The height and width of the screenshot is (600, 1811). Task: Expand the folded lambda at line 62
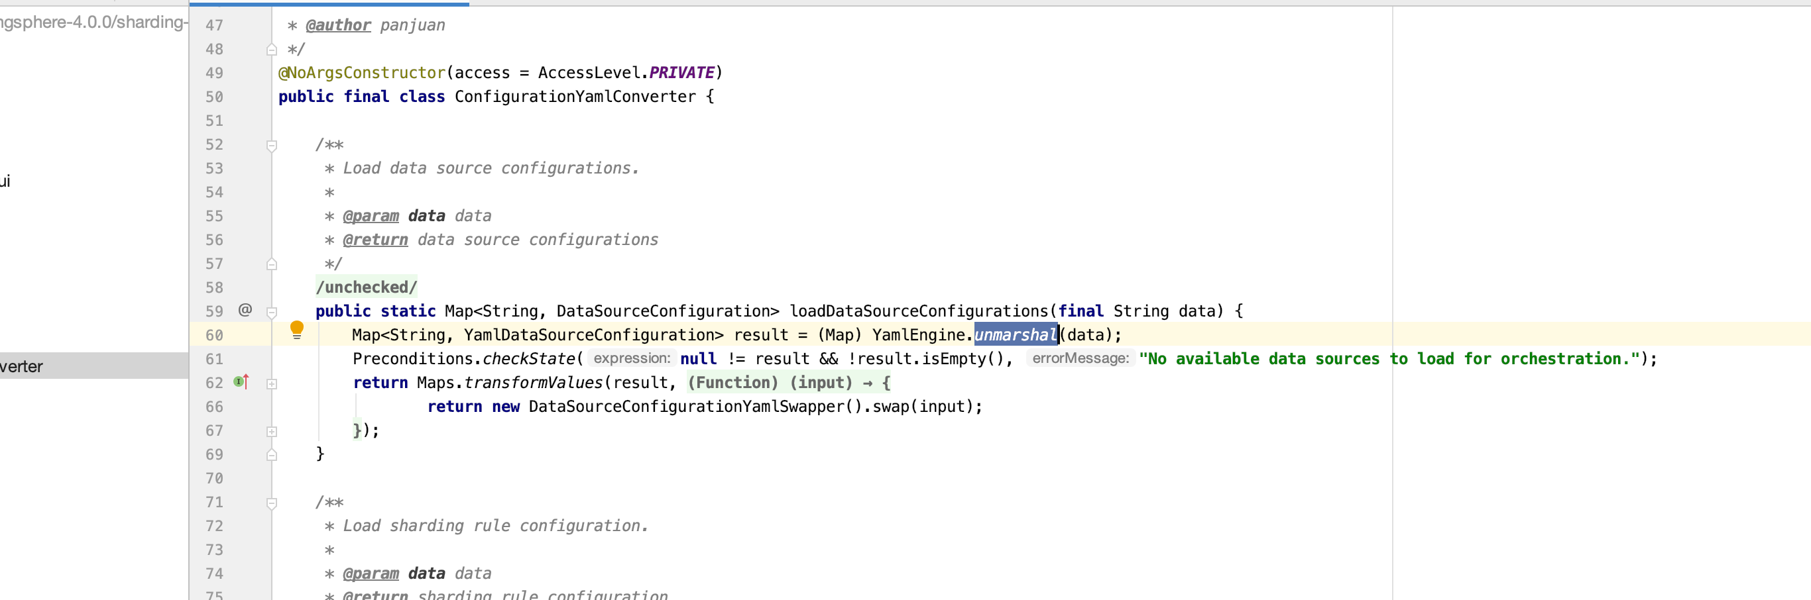pos(271,383)
